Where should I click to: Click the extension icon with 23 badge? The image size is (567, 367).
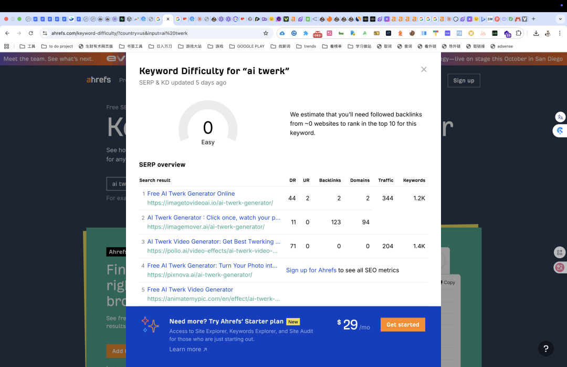[507, 34]
